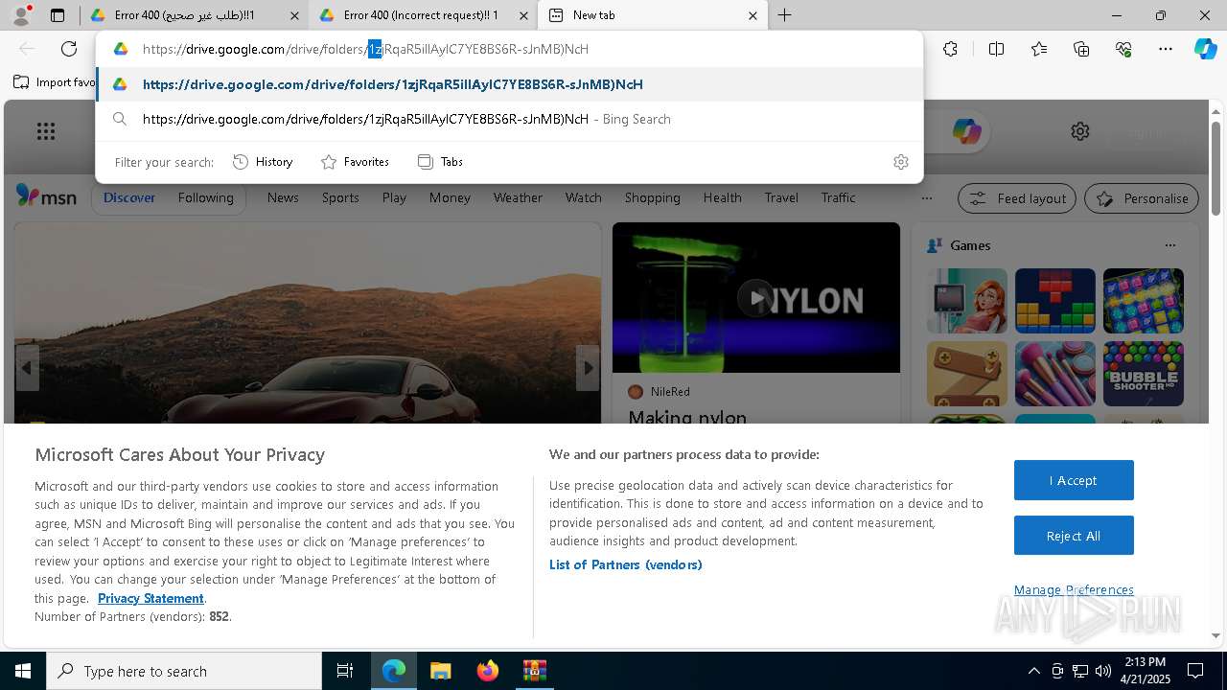The image size is (1227, 690).
Task: Open the block puzzle game thumbnail
Action: click(1054, 301)
